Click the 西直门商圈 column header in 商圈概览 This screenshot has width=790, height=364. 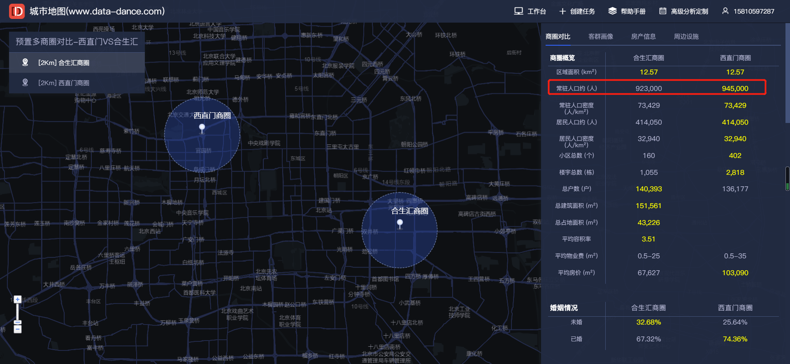click(x=735, y=58)
